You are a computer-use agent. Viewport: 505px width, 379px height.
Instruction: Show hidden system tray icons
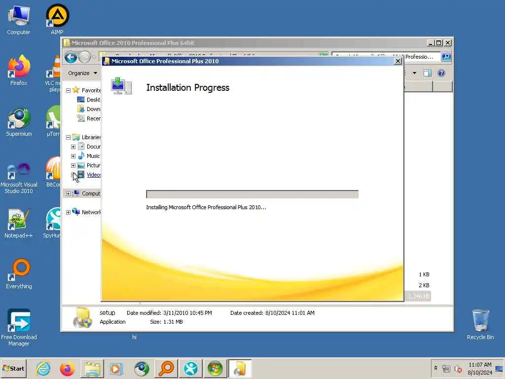point(435,368)
